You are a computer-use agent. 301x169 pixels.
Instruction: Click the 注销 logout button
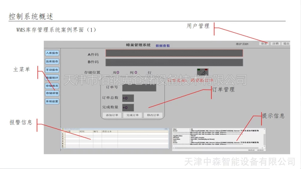pos(275,44)
